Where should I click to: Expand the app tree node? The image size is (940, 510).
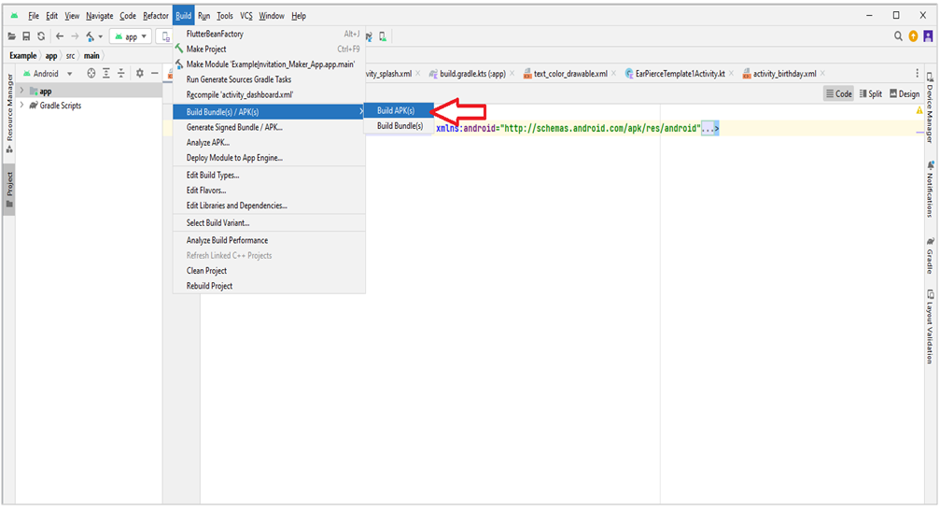(22, 91)
